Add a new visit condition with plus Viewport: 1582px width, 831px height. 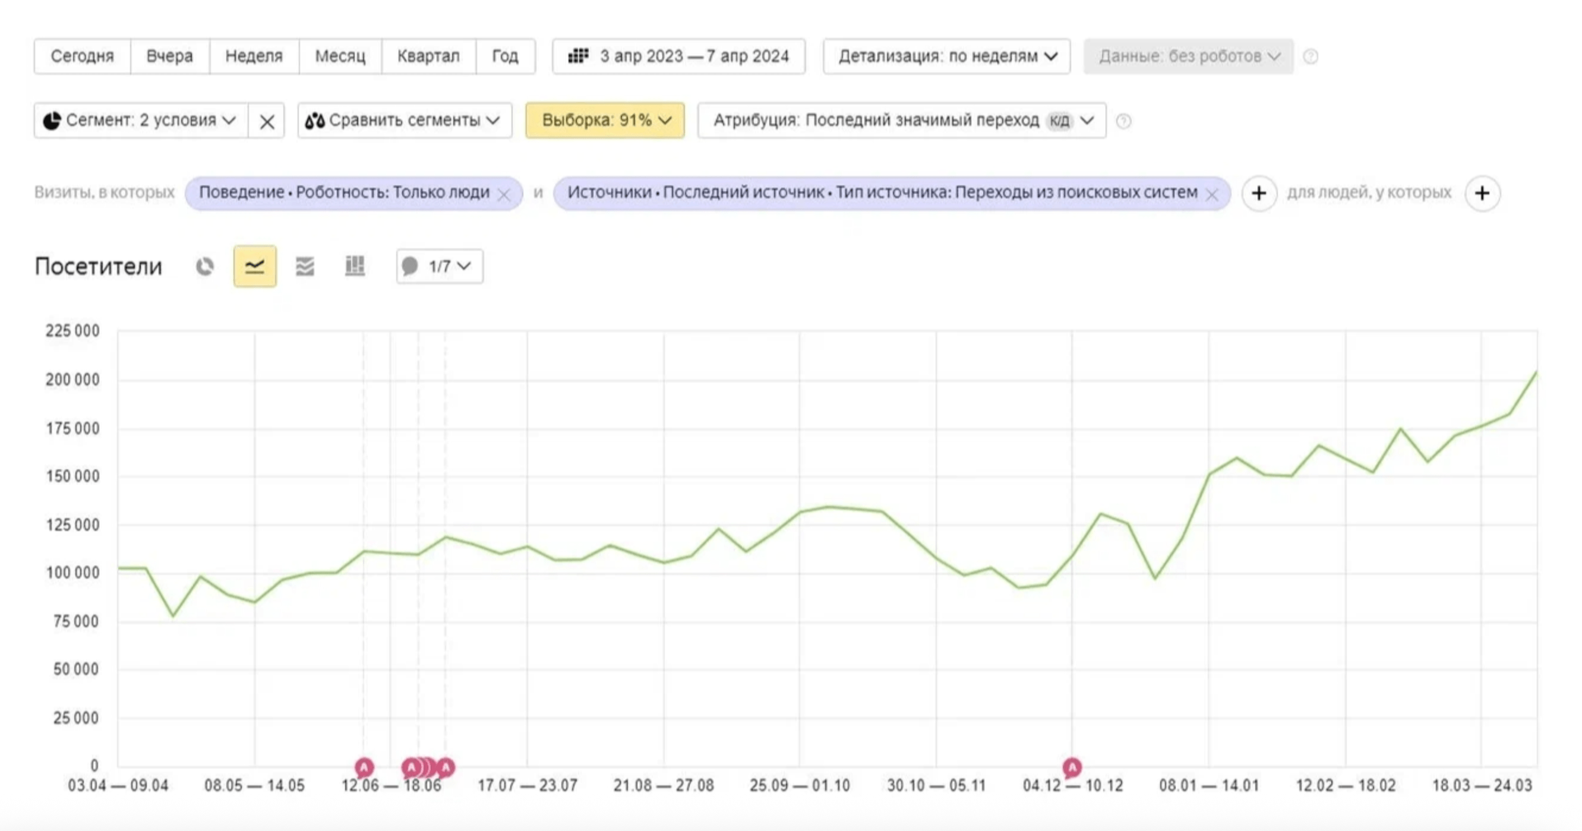[1259, 194]
